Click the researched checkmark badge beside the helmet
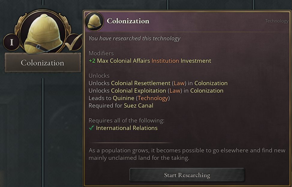 73,42
